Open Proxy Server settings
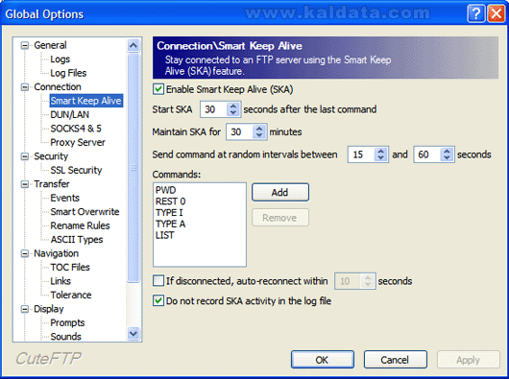Image resolution: width=509 pixels, height=379 pixels. pos(78,142)
